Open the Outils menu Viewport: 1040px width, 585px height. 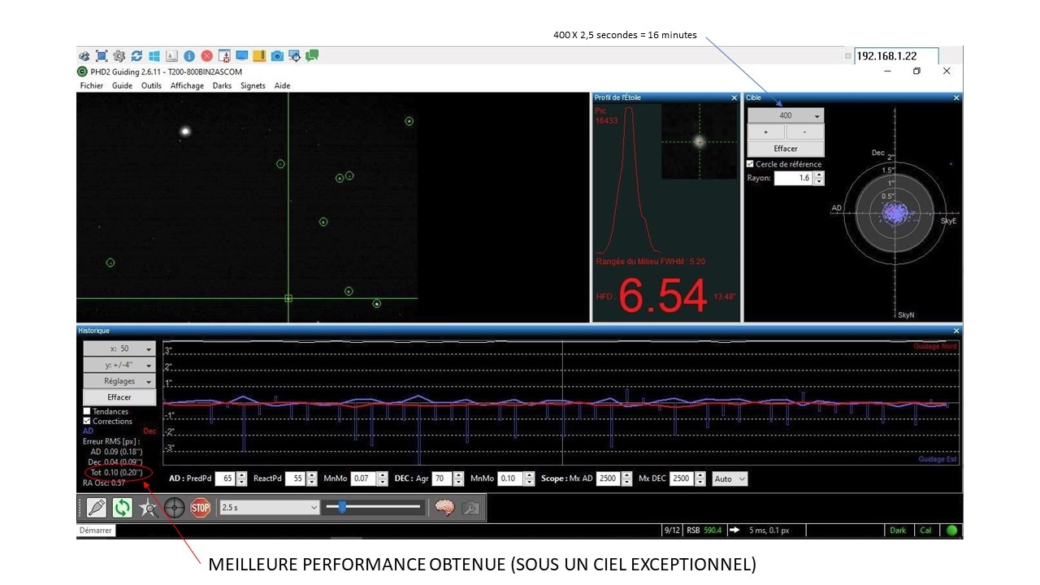[151, 85]
